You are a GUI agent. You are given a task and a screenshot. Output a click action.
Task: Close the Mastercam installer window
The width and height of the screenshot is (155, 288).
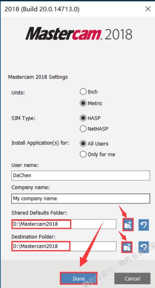[x=148, y=9]
